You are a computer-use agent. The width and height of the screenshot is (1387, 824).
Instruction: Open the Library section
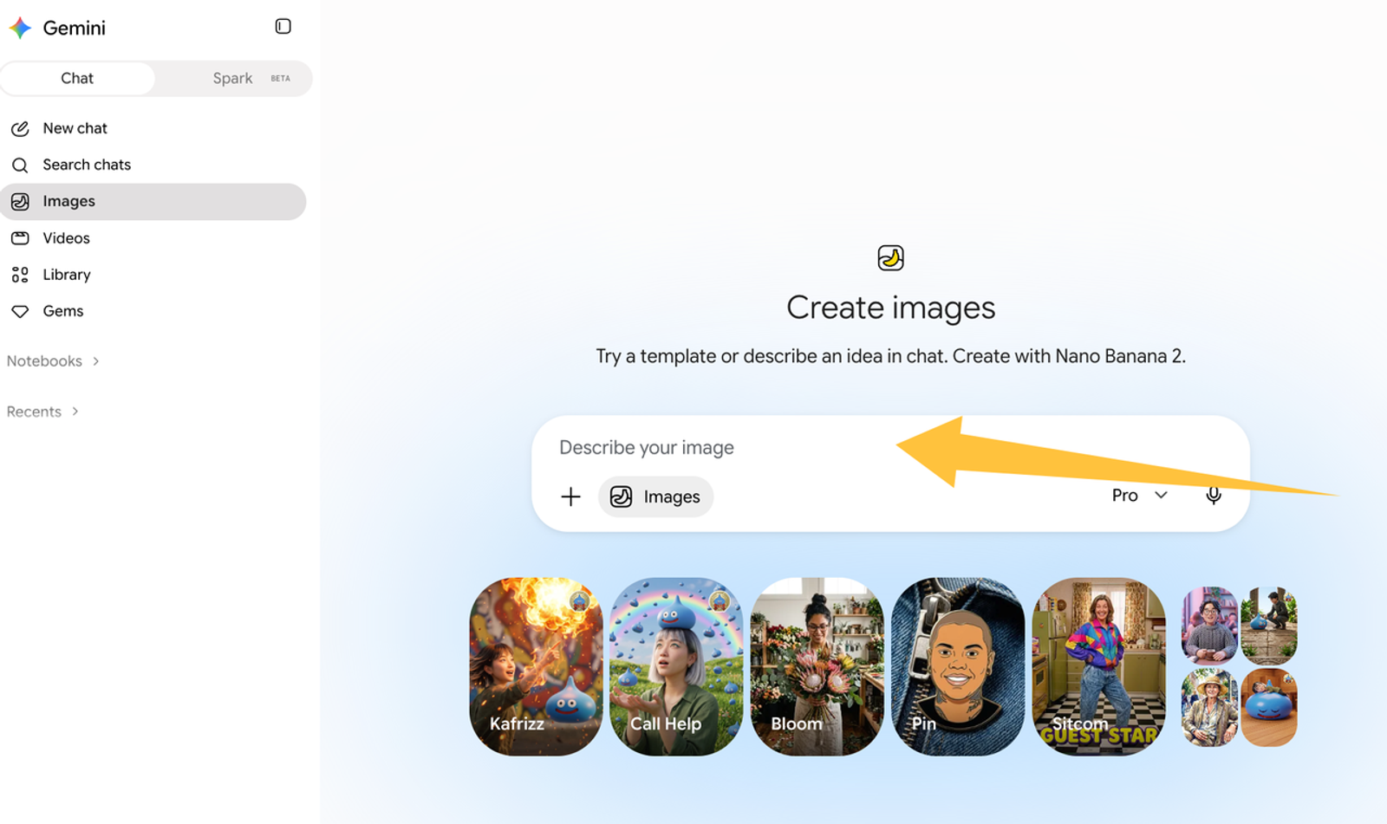tap(153, 275)
